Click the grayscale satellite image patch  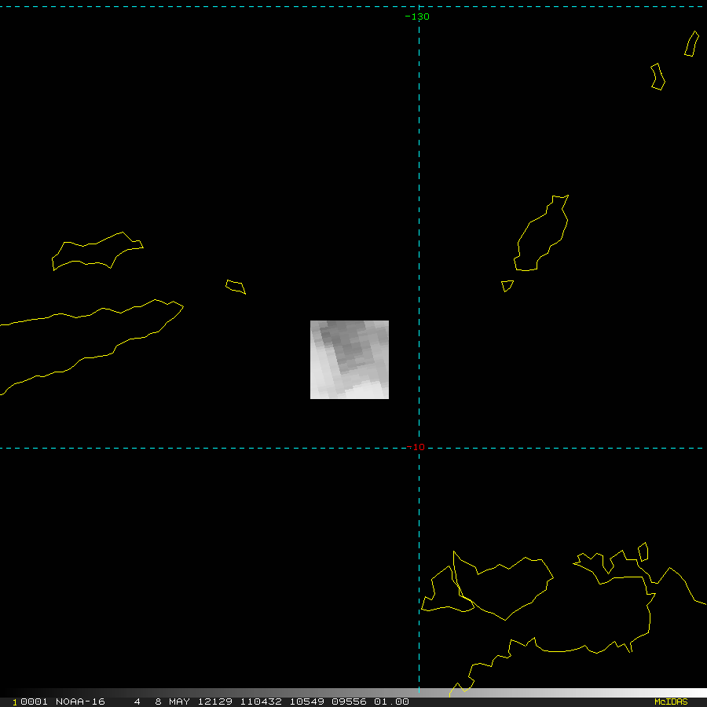point(349,360)
